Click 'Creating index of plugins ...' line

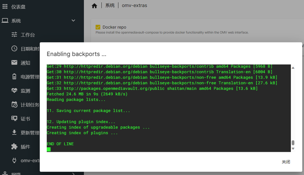(82, 133)
